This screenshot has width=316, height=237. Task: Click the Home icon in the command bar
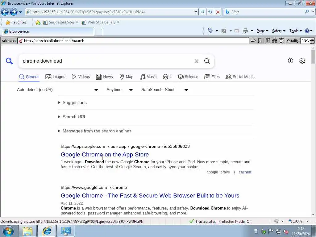(x=210, y=31)
